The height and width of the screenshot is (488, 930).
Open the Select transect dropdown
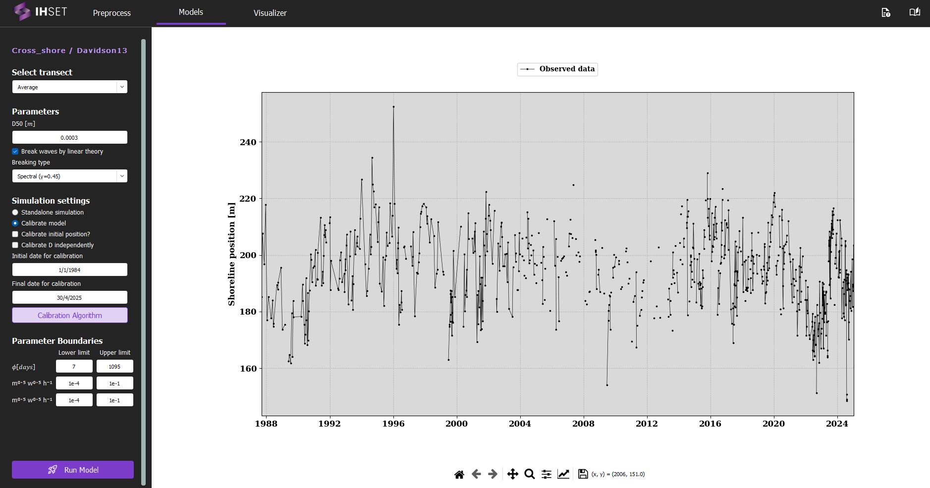(x=69, y=87)
